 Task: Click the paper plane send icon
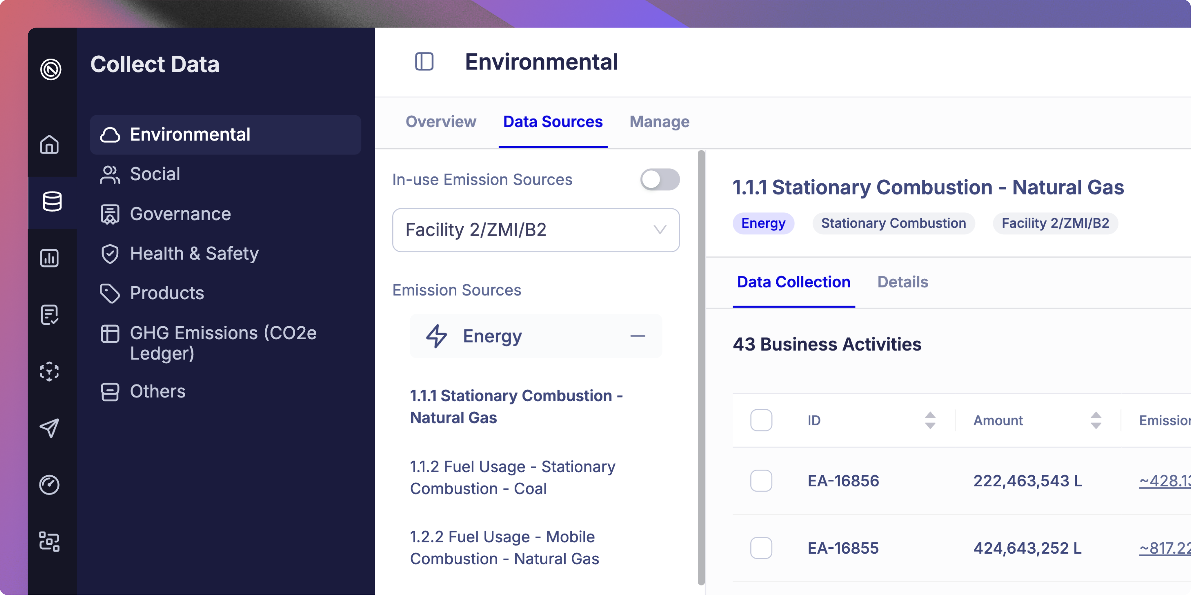[49, 428]
